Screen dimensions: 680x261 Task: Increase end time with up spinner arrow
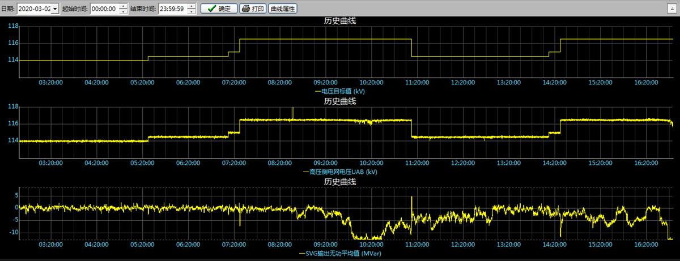pyautogui.click(x=191, y=7)
